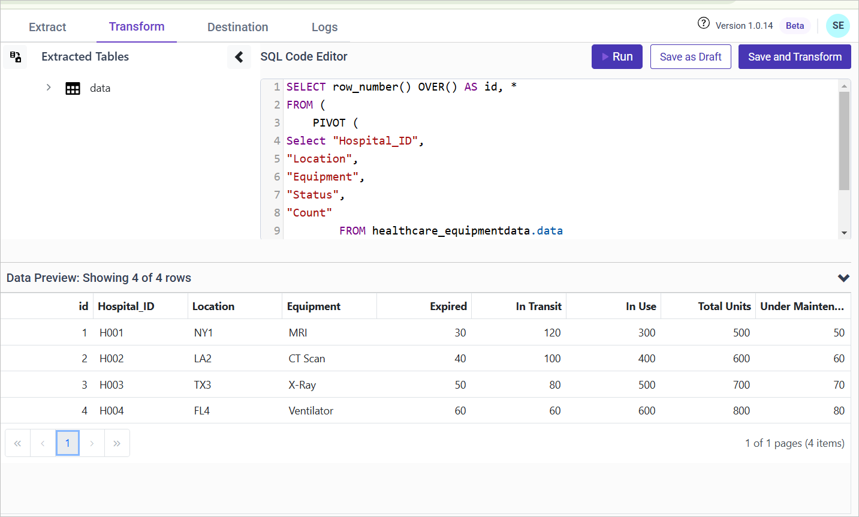Open the SE user avatar menu
859x517 pixels.
click(x=837, y=26)
